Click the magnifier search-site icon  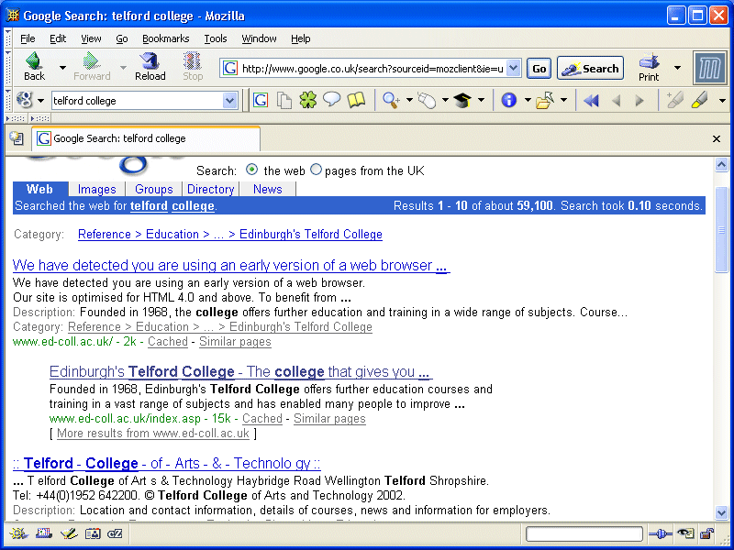tap(391, 100)
